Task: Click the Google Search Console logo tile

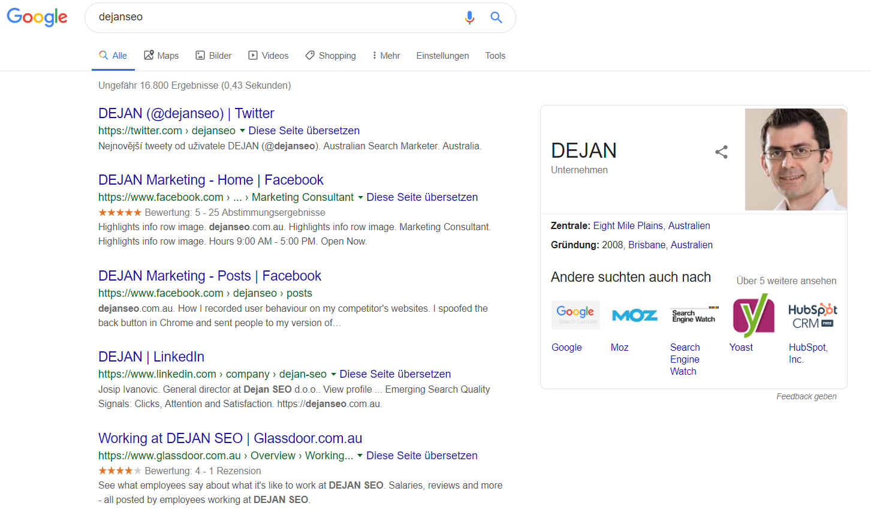Action: point(575,314)
